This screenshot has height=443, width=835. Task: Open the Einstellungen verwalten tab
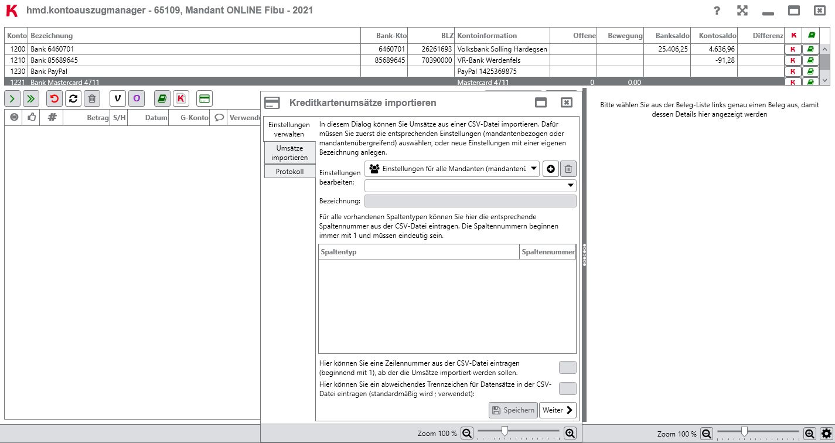289,129
